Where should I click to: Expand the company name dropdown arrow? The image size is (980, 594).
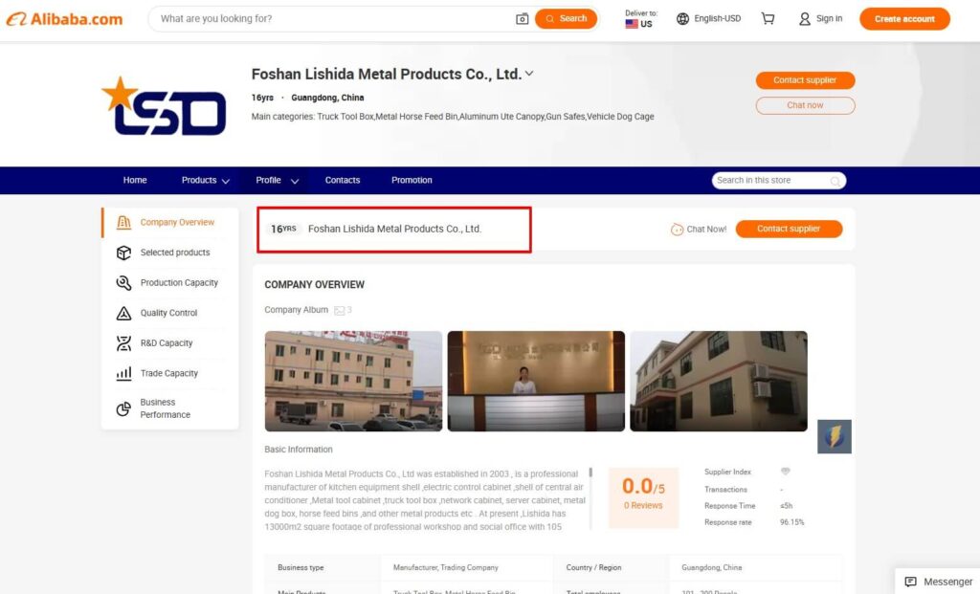pos(529,74)
